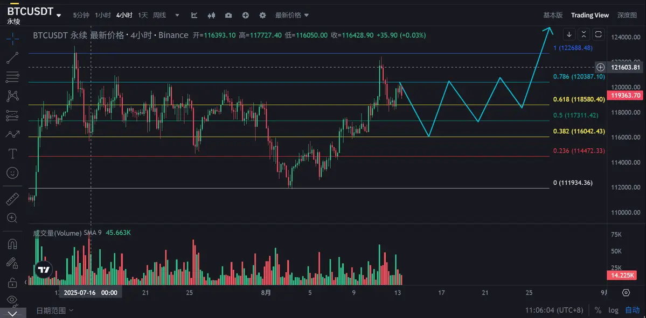The image size is (646, 318).
Task: Open the 最新价格 price type dropdown
Action: [x=291, y=15]
